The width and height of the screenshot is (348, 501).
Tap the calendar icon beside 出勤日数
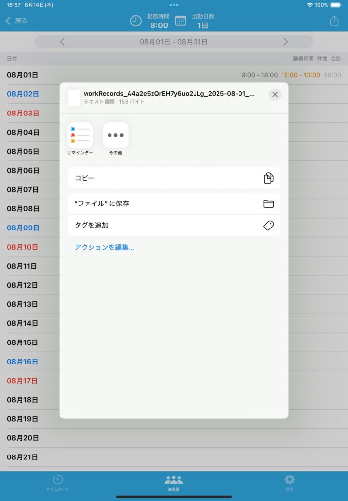coord(181,21)
